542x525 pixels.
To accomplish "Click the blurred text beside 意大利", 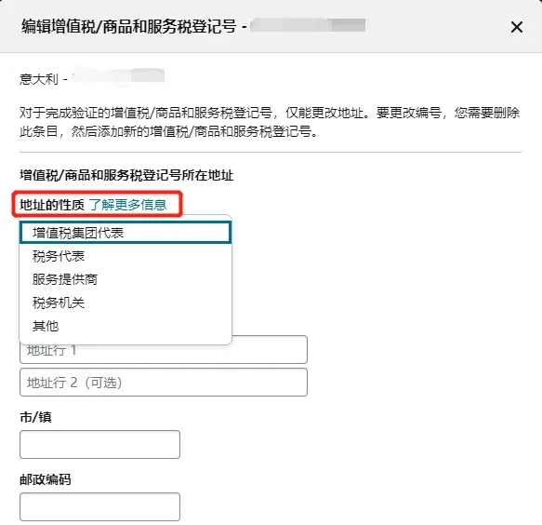I will [x=117, y=76].
